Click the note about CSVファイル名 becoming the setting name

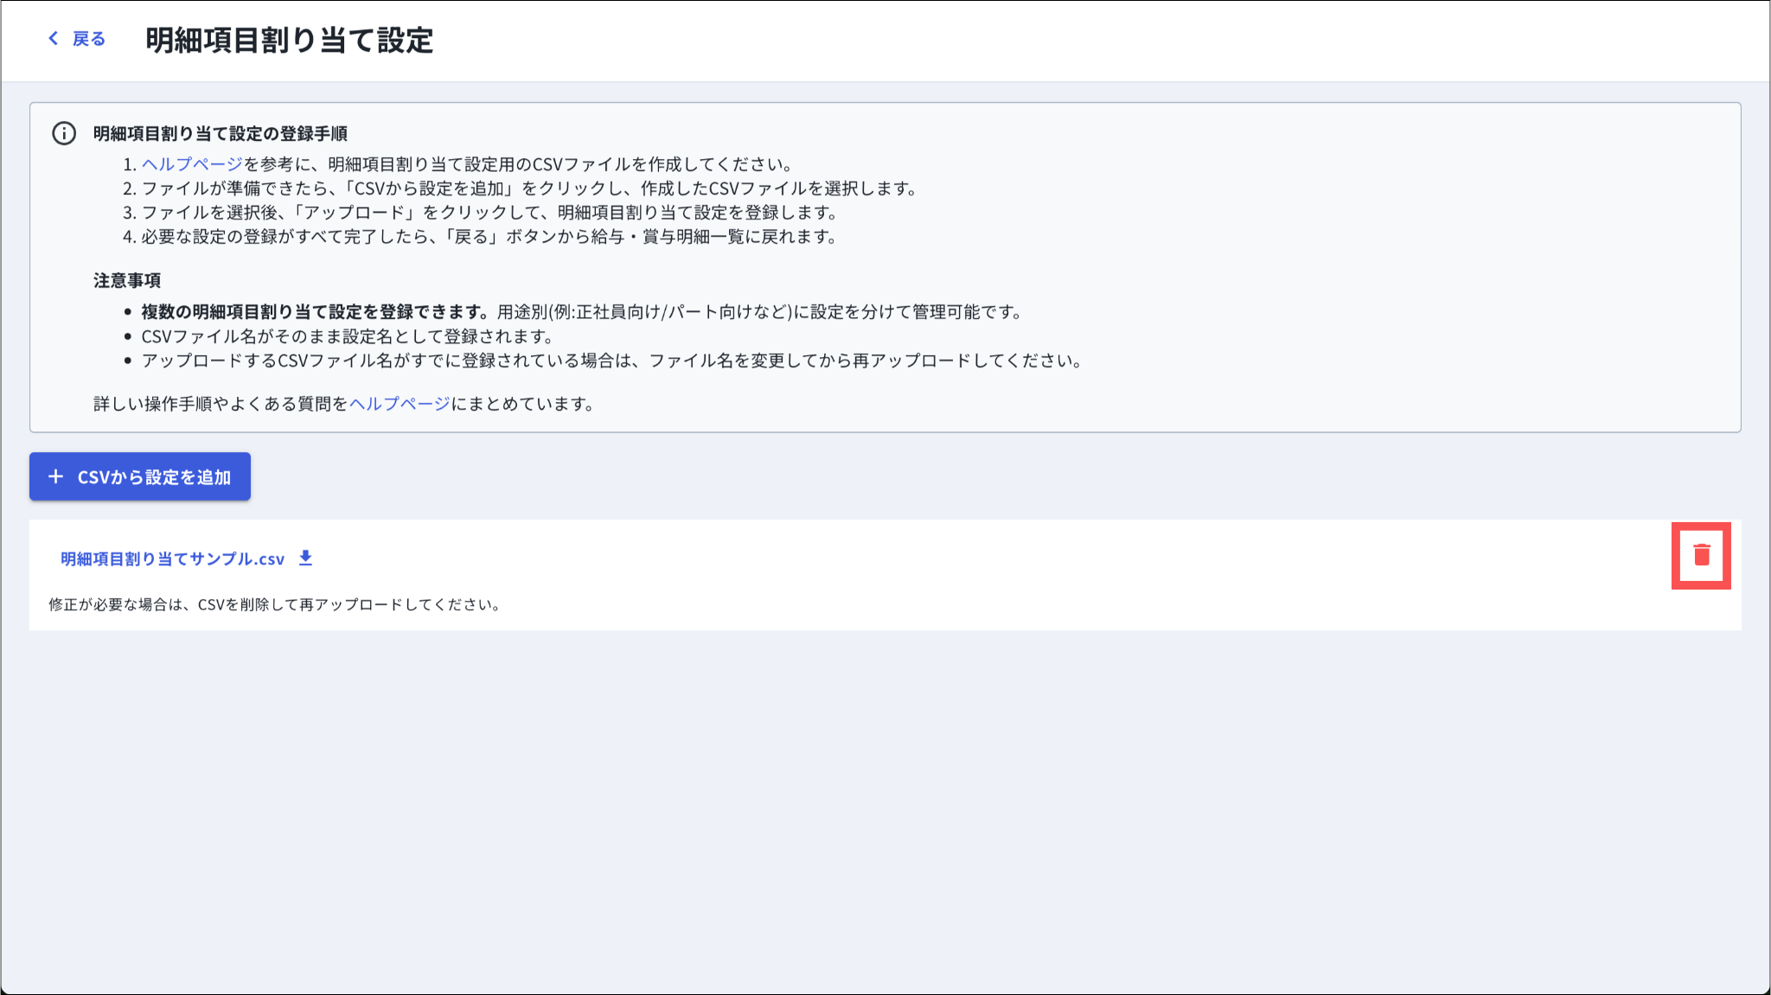click(346, 336)
